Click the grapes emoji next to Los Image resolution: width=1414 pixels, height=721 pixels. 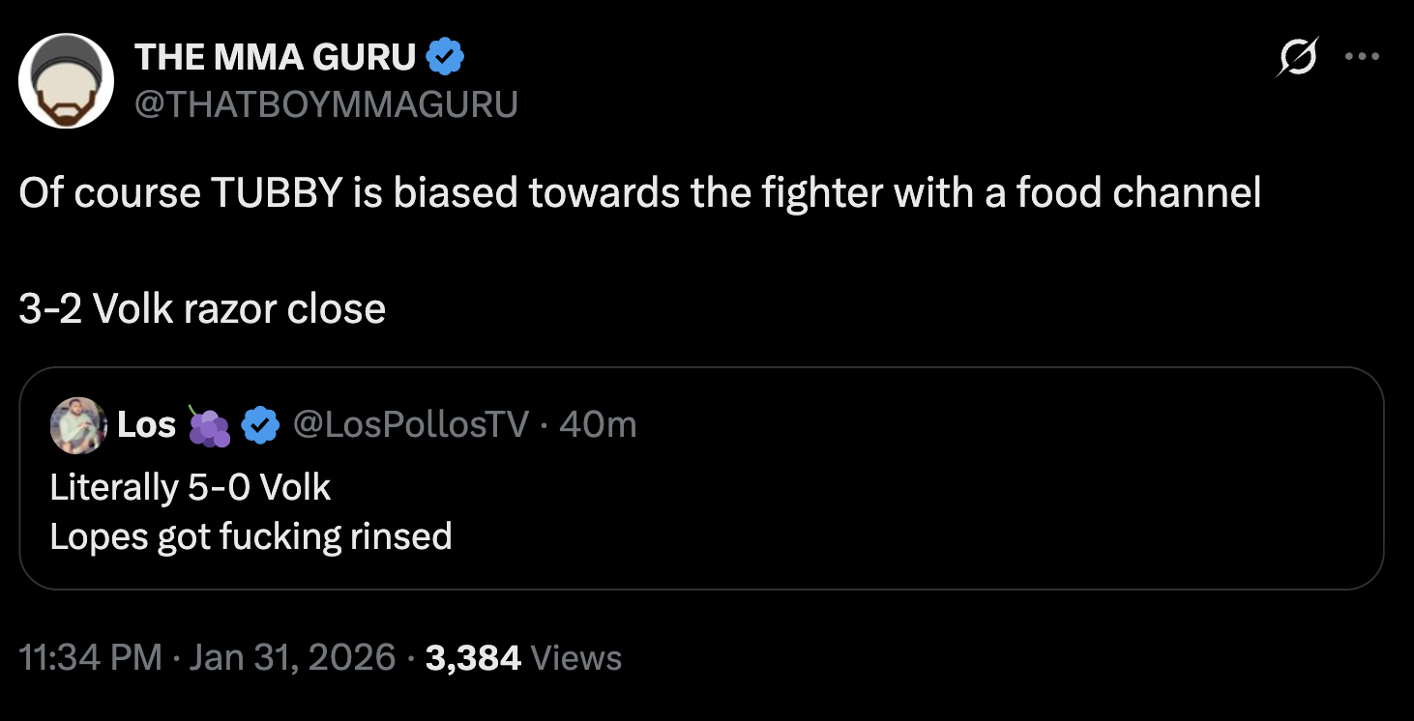[x=209, y=425]
